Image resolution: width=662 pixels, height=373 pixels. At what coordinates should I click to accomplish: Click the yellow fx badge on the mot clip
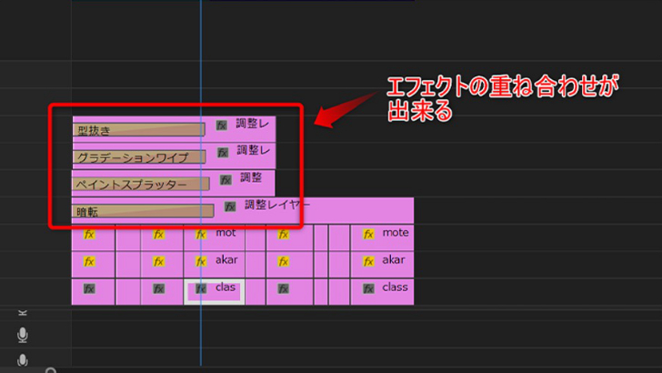point(201,235)
